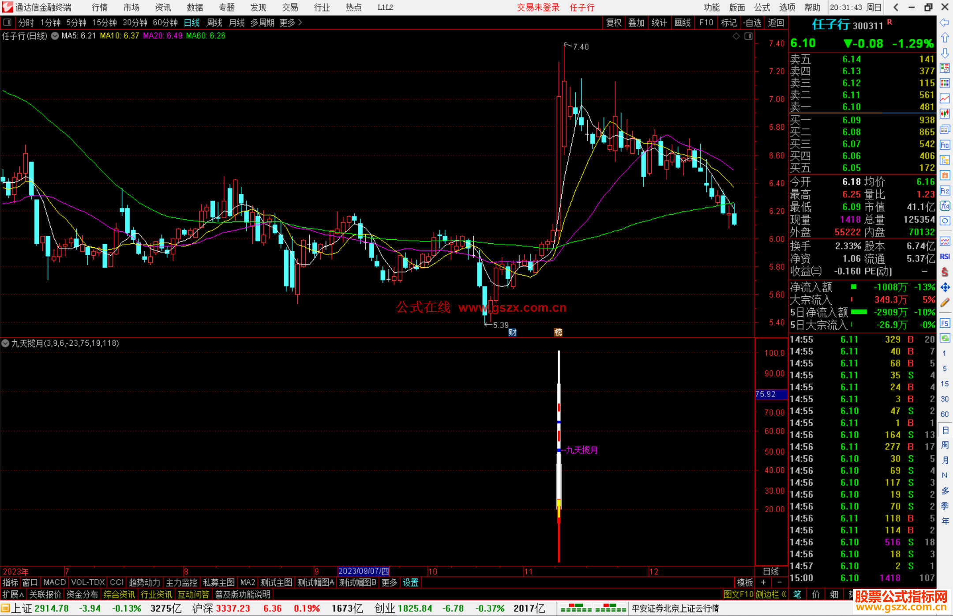
Task: Click the four-way move arrows icon
Action: click(945, 287)
